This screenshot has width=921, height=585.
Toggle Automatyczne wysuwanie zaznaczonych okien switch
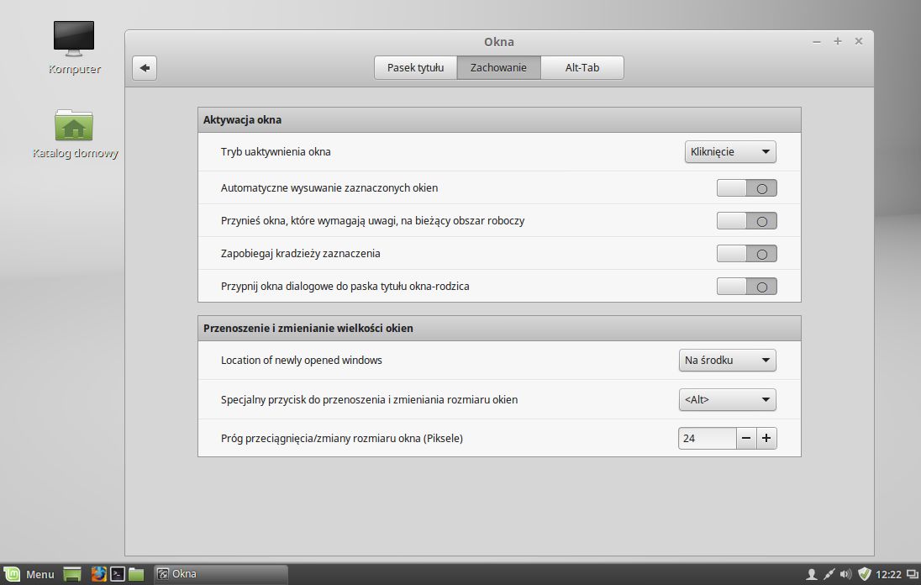click(746, 188)
